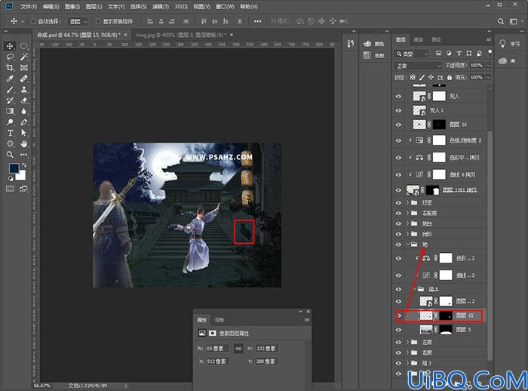Select the Dodge tool
The width and height of the screenshot is (528, 391).
[x=10, y=122]
